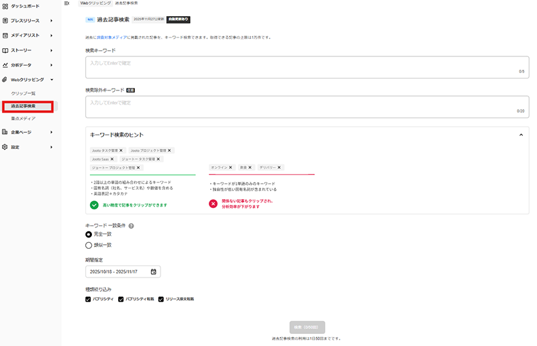
Task: Click the 企業ページ building icon
Action: (5, 132)
